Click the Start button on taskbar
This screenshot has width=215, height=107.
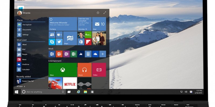point(17,92)
